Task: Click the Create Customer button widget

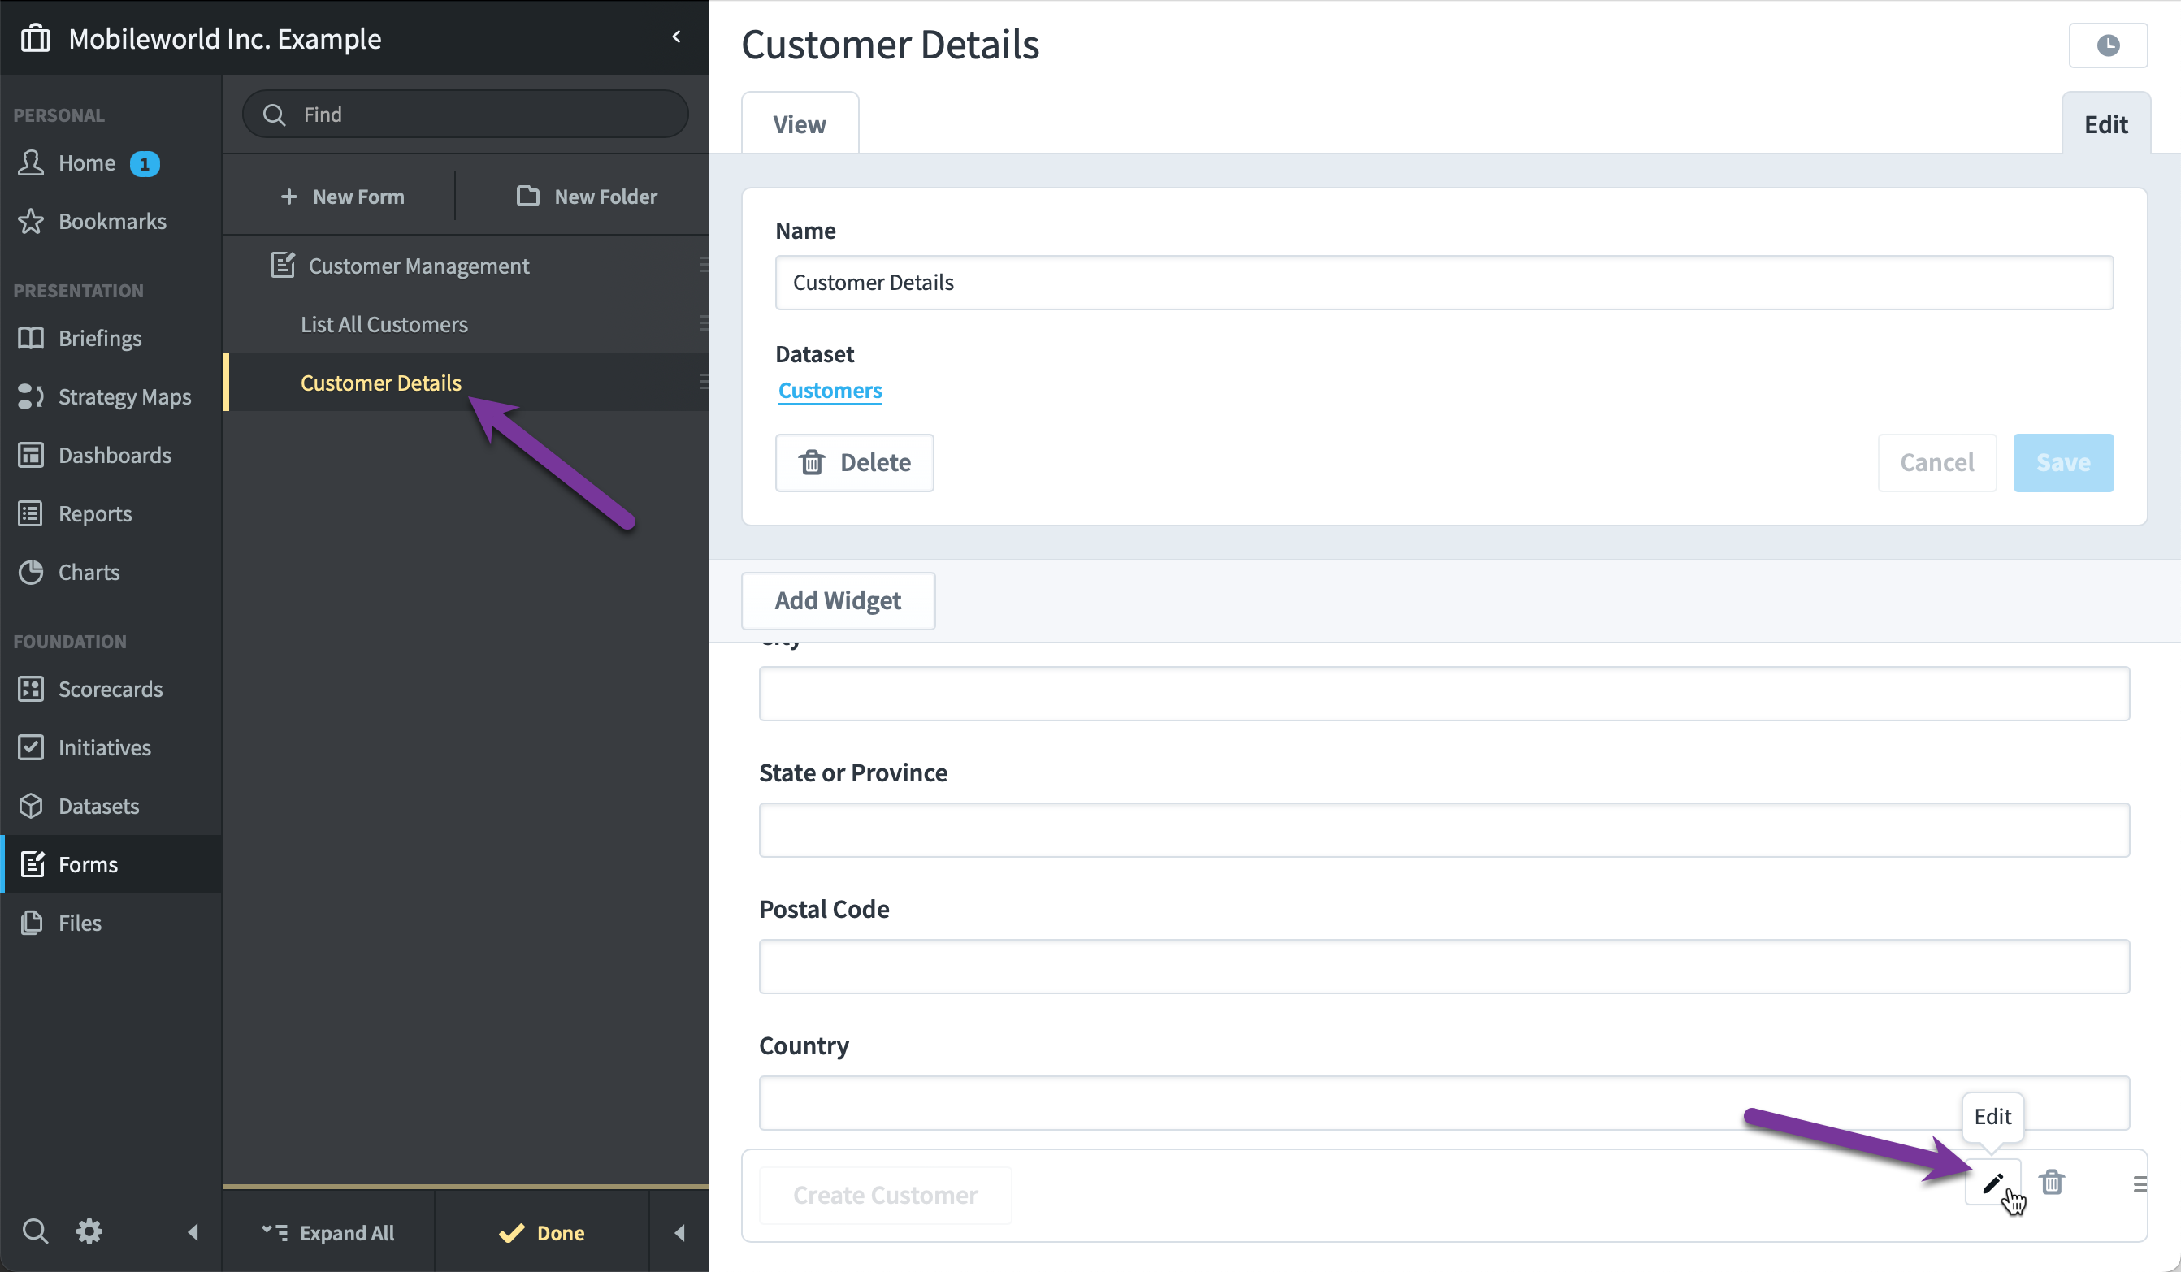Action: [886, 1195]
